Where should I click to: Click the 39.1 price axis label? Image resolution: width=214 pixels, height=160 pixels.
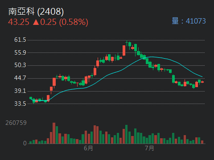pyautogui.click(x=20, y=91)
